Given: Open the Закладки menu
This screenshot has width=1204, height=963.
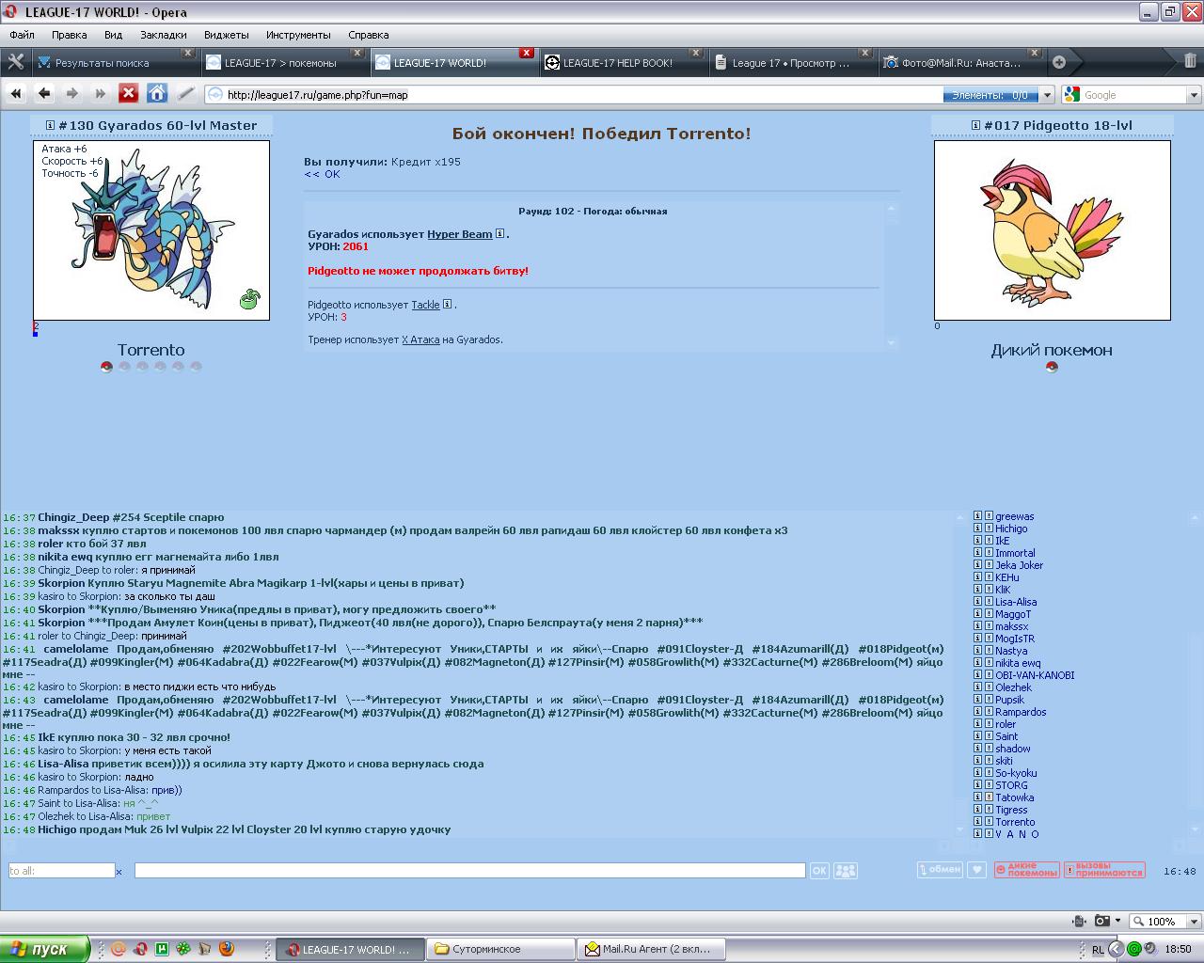Looking at the screenshot, I should 163,35.
